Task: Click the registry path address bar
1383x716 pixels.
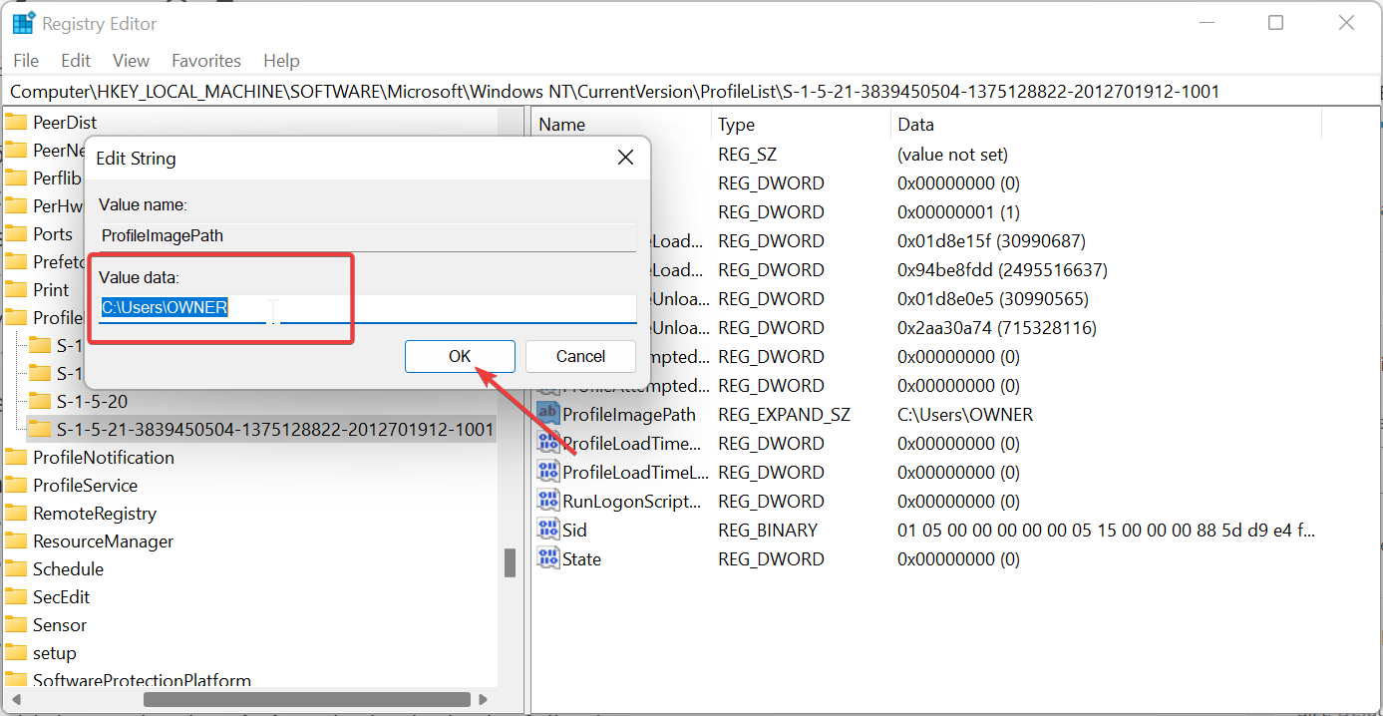Action: tap(691, 91)
